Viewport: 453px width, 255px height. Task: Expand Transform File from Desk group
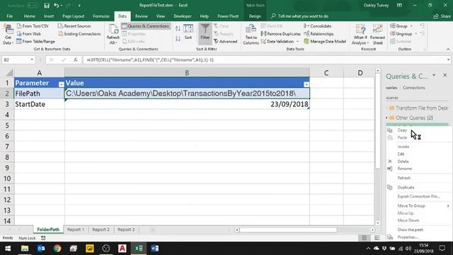387,108
